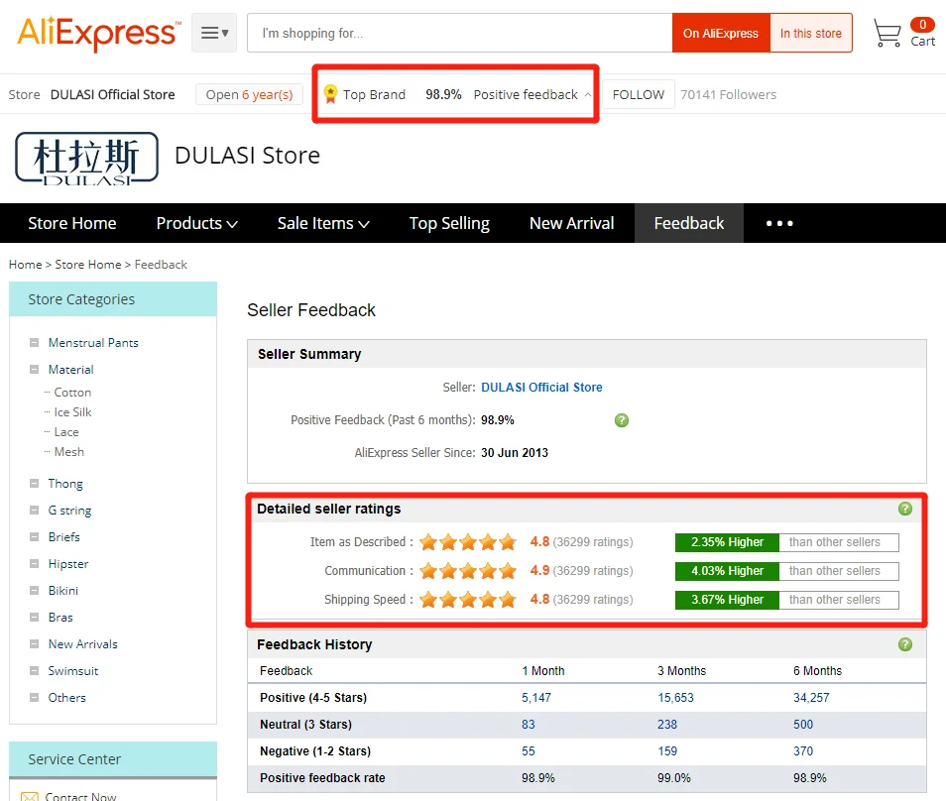Viewport: 946px width, 801px height.
Task: Open the Hipster category link
Action: click(x=68, y=564)
